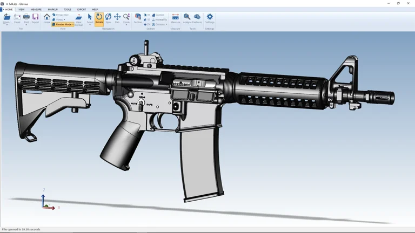
Task: Toggle the Rotate navigation mode
Action: pyautogui.click(x=99, y=18)
